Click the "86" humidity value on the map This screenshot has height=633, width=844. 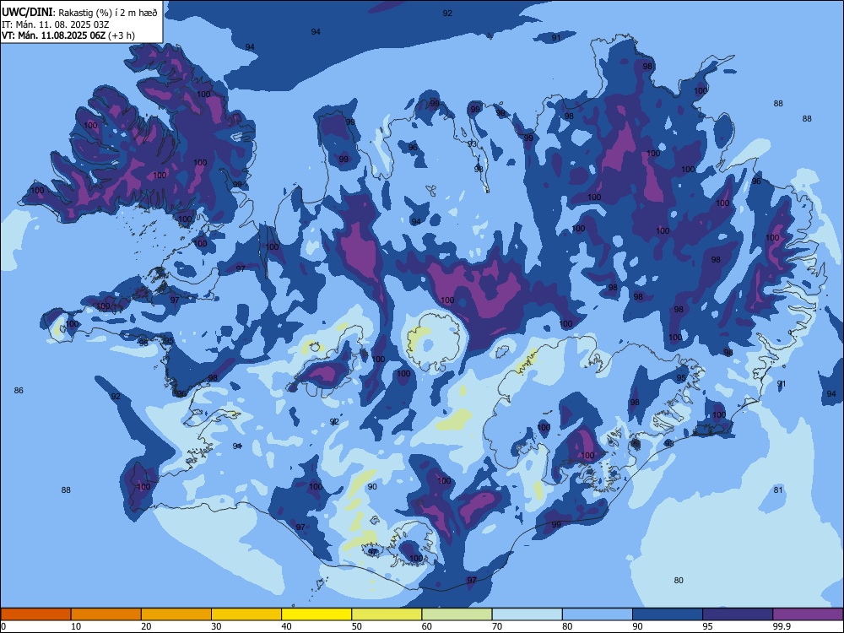tap(19, 390)
